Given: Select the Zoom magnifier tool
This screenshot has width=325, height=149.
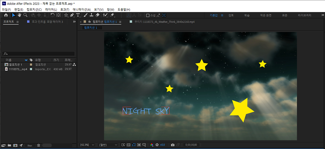Looking at the screenshot, I should [x=25, y=15].
